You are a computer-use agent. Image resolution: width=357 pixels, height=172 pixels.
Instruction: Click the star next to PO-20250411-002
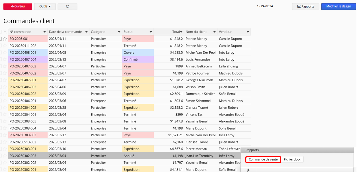point(5,46)
